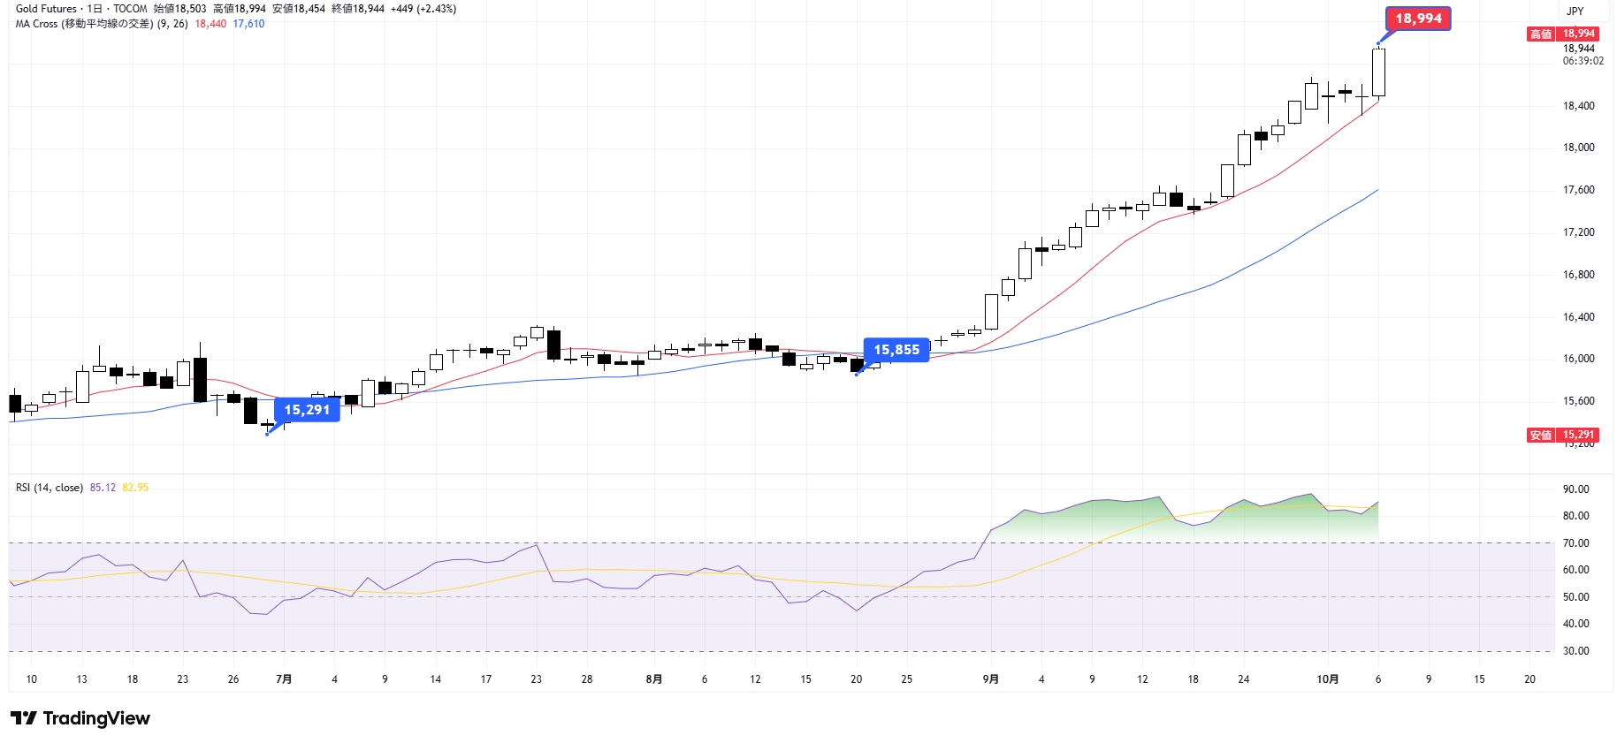Click the 9月 label on time axis
1617x743 pixels.
(990, 679)
